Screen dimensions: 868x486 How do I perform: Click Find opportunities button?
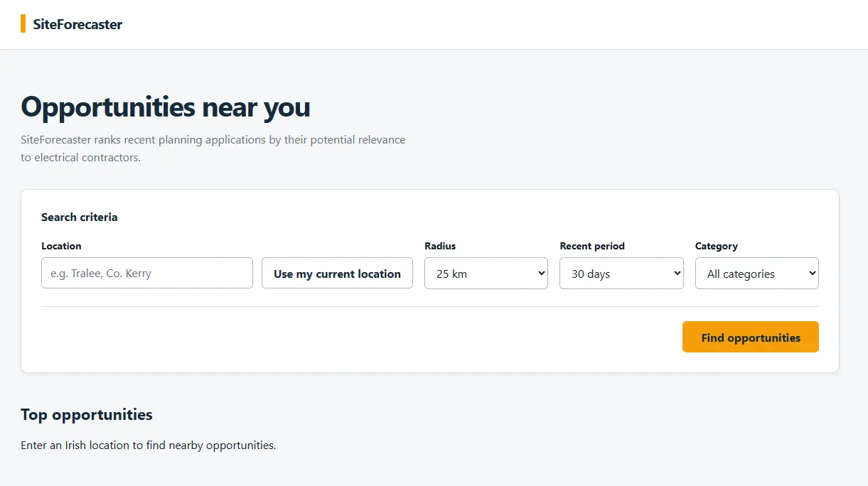click(x=751, y=337)
